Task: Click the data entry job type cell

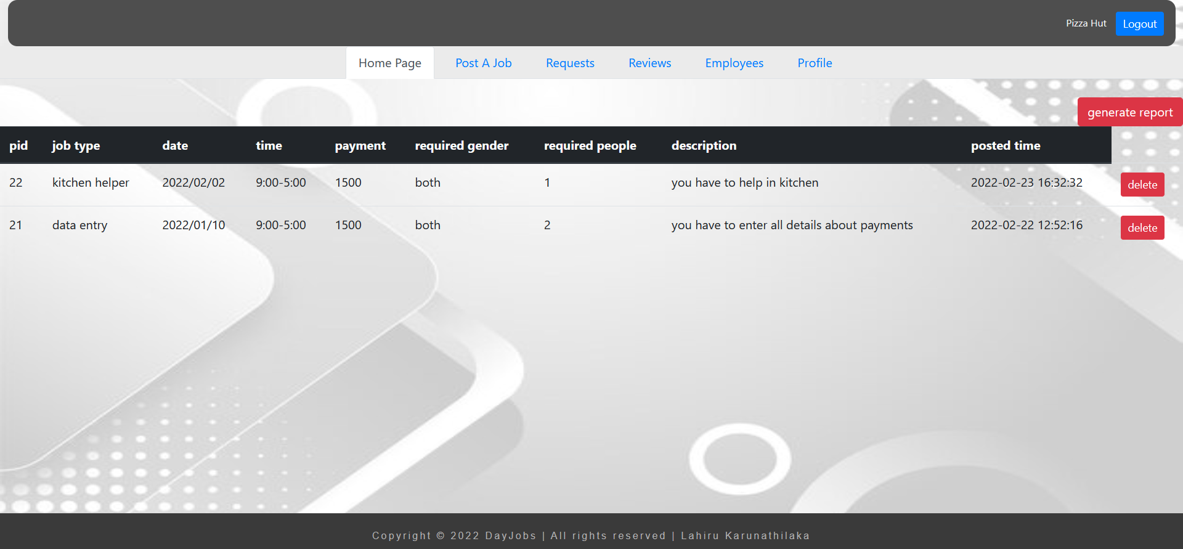Action: [x=79, y=225]
